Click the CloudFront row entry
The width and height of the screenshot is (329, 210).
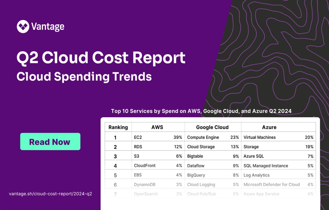[145, 166]
